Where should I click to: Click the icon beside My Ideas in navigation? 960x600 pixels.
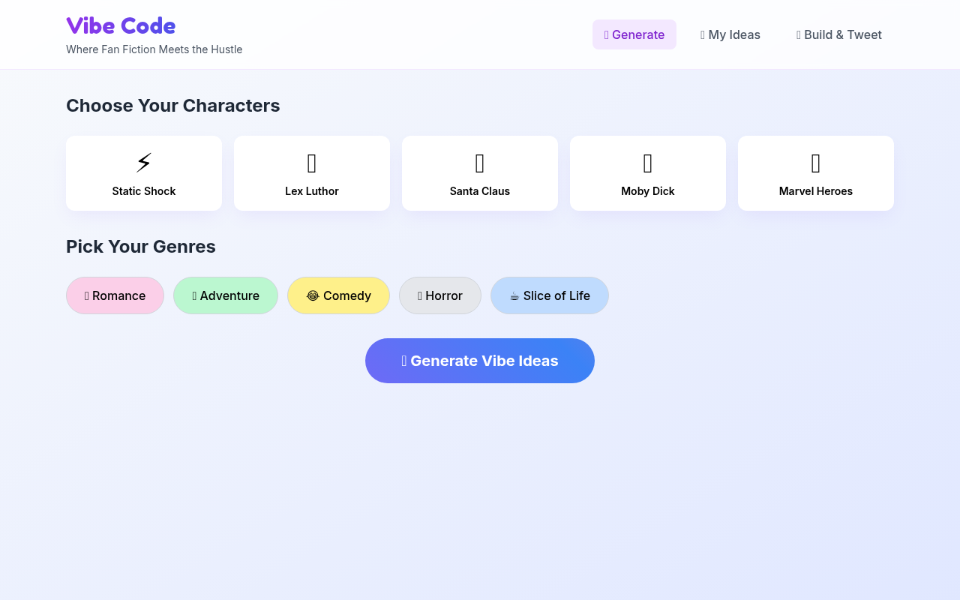703,34
